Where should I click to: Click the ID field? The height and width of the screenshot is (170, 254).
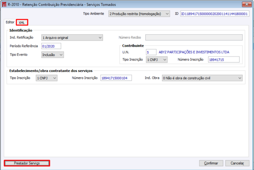pos(215,14)
